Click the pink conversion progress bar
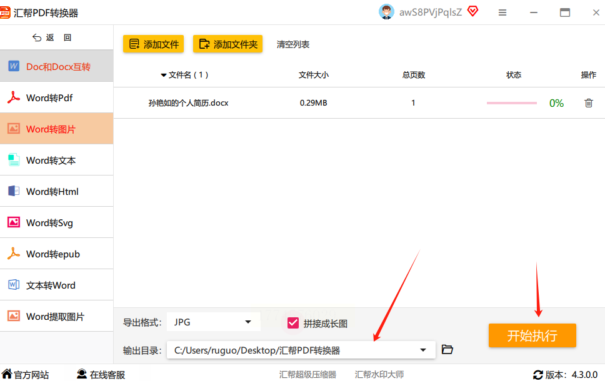Image resolution: width=605 pixels, height=381 pixels. [x=512, y=103]
